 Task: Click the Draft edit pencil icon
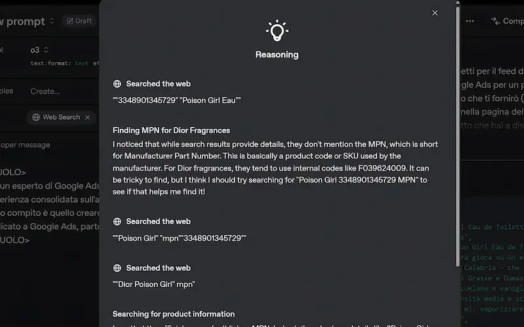tap(70, 21)
